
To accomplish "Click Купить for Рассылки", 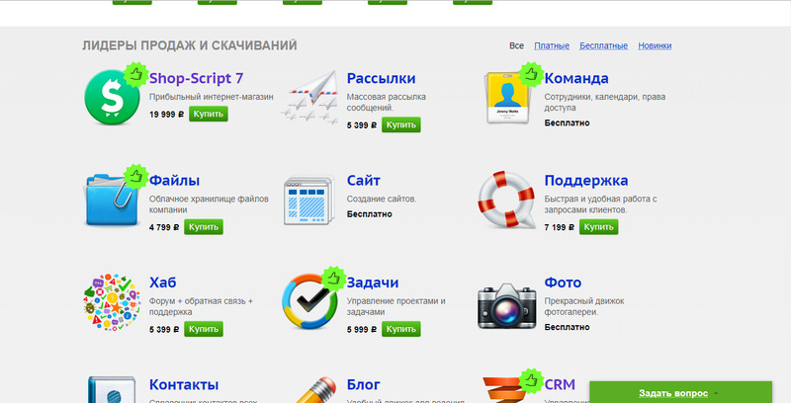I will pyautogui.click(x=401, y=124).
